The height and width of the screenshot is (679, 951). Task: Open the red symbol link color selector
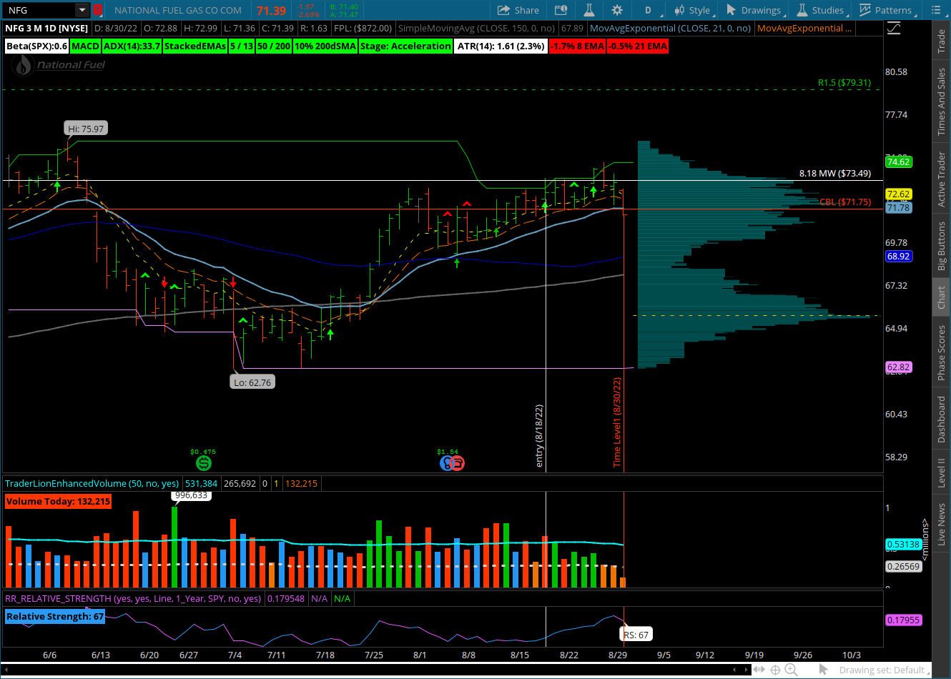[x=98, y=10]
